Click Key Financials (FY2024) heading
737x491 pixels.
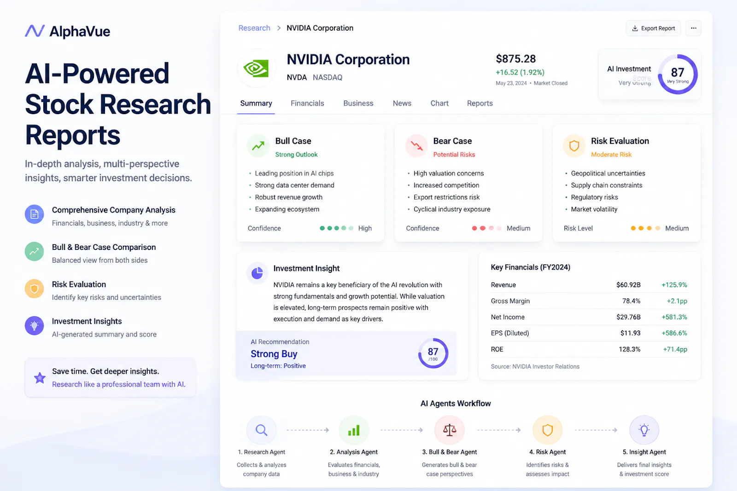click(x=530, y=267)
